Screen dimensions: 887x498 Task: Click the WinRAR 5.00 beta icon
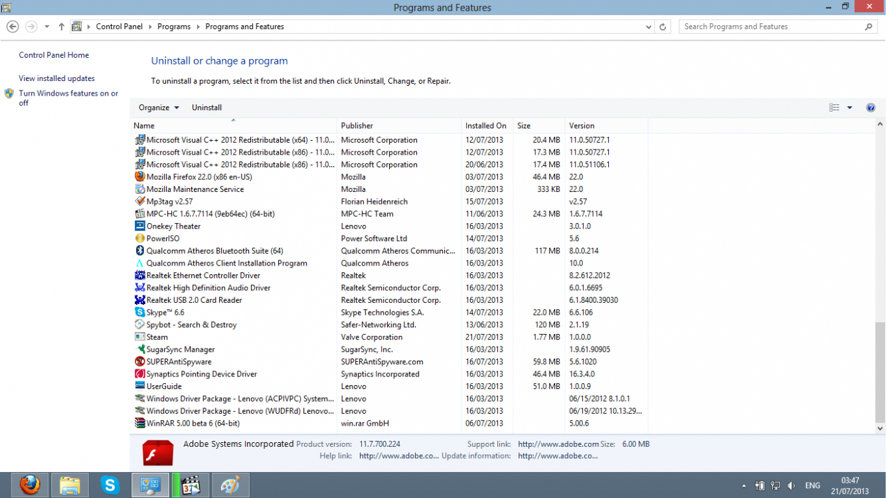(139, 423)
